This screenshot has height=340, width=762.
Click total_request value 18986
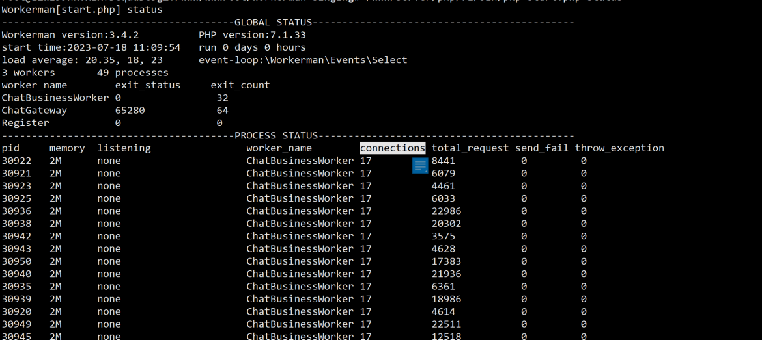pyautogui.click(x=446, y=299)
